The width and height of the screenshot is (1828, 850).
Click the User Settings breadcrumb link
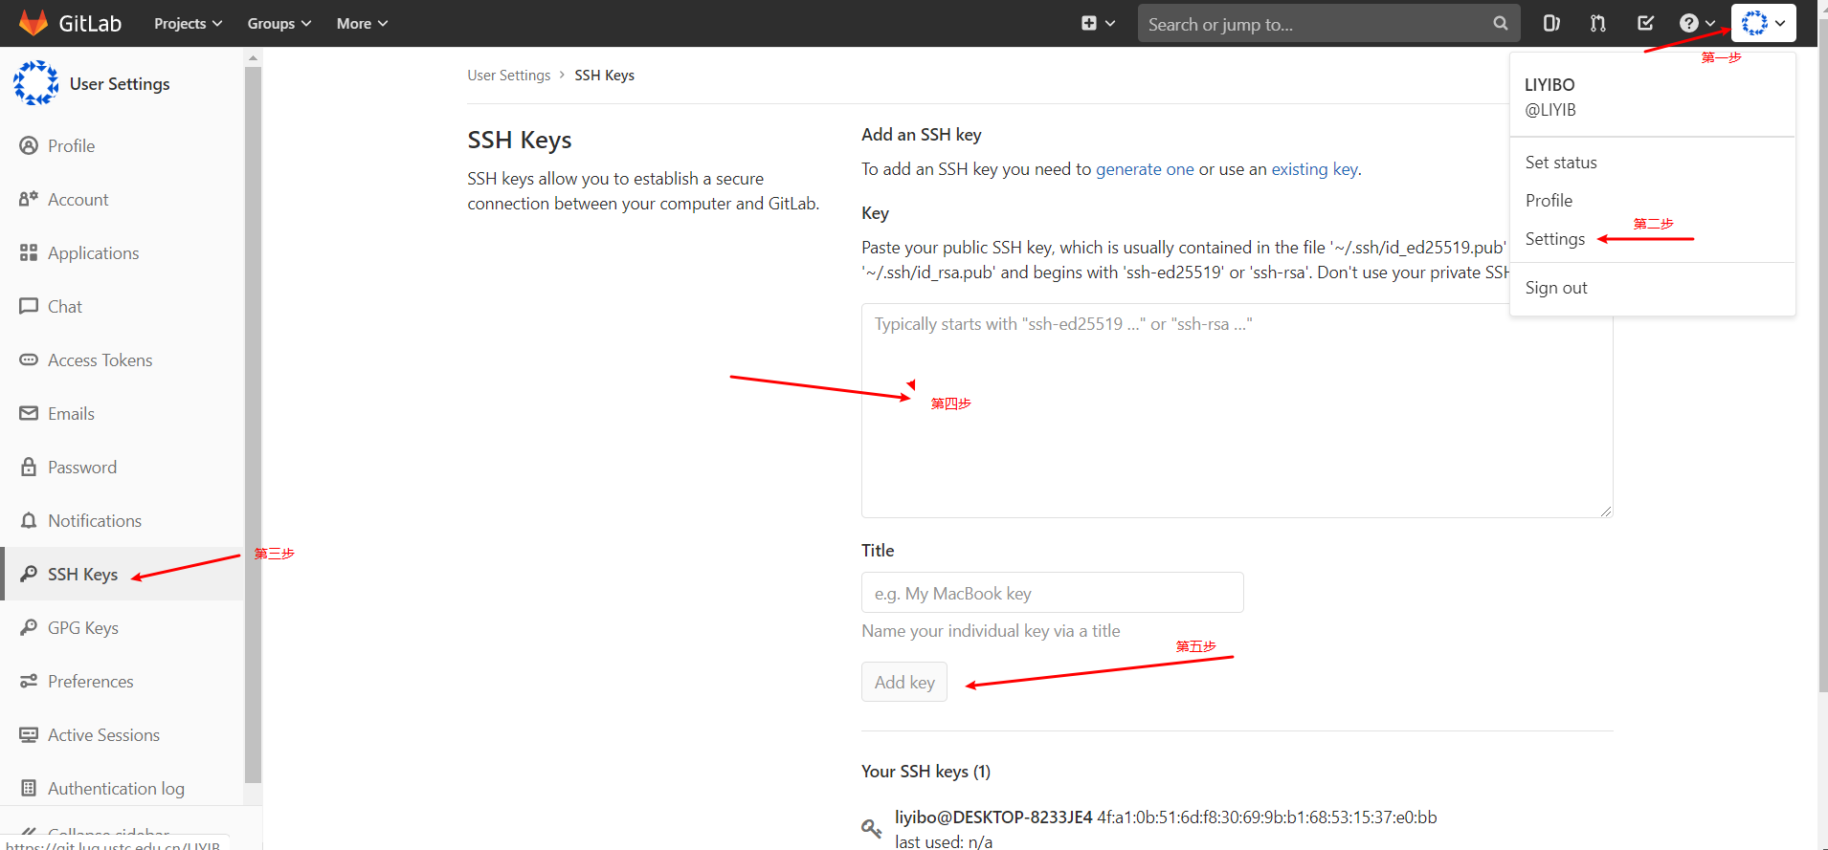point(508,75)
